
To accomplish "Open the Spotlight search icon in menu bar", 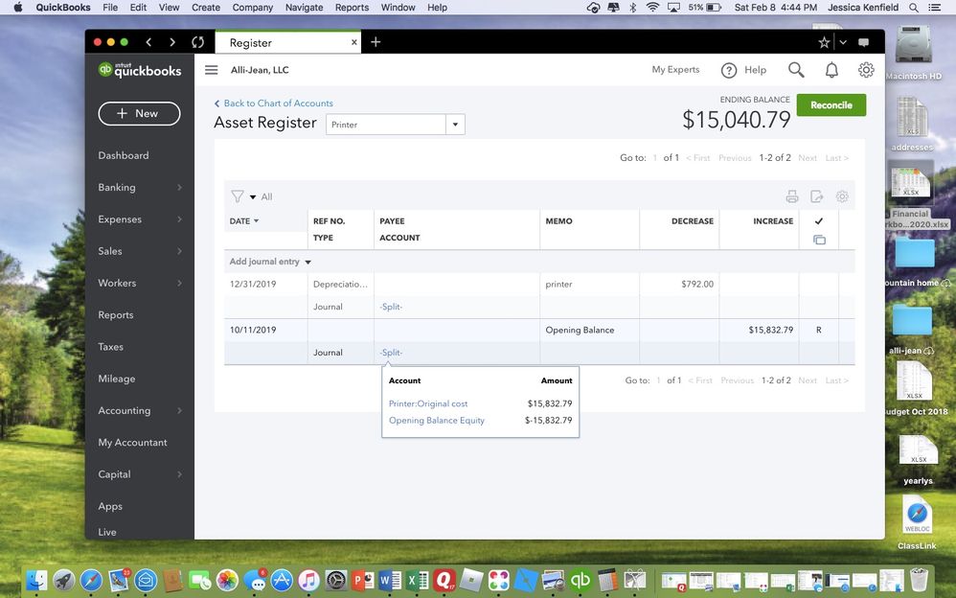I will pos(913,8).
